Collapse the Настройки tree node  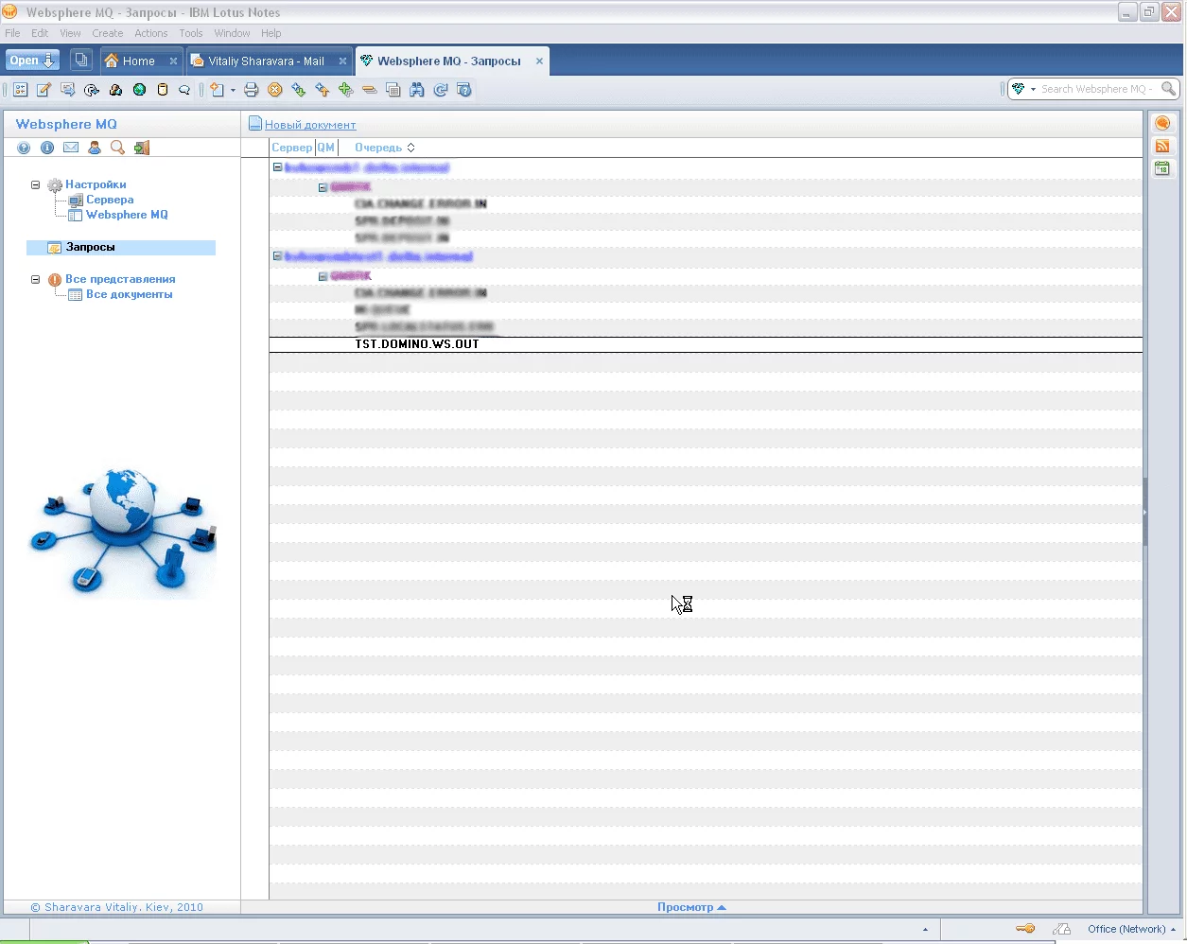click(x=36, y=184)
